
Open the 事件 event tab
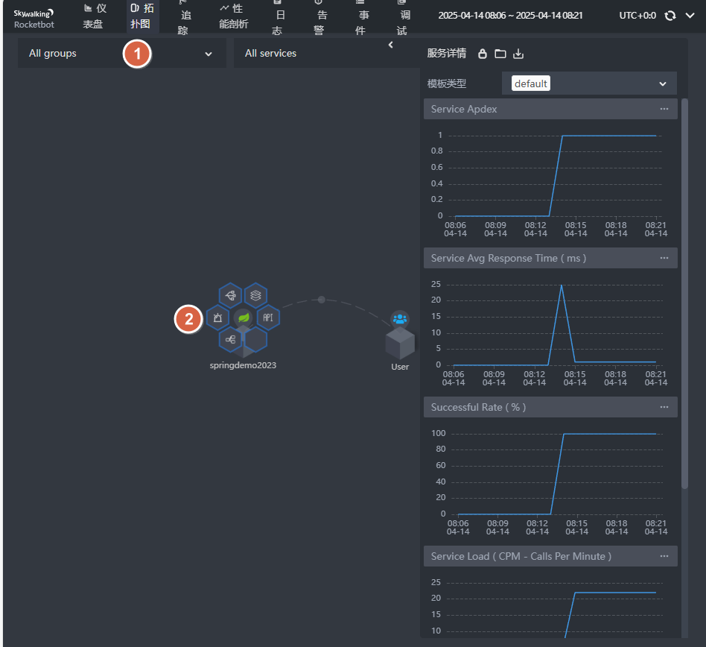361,16
